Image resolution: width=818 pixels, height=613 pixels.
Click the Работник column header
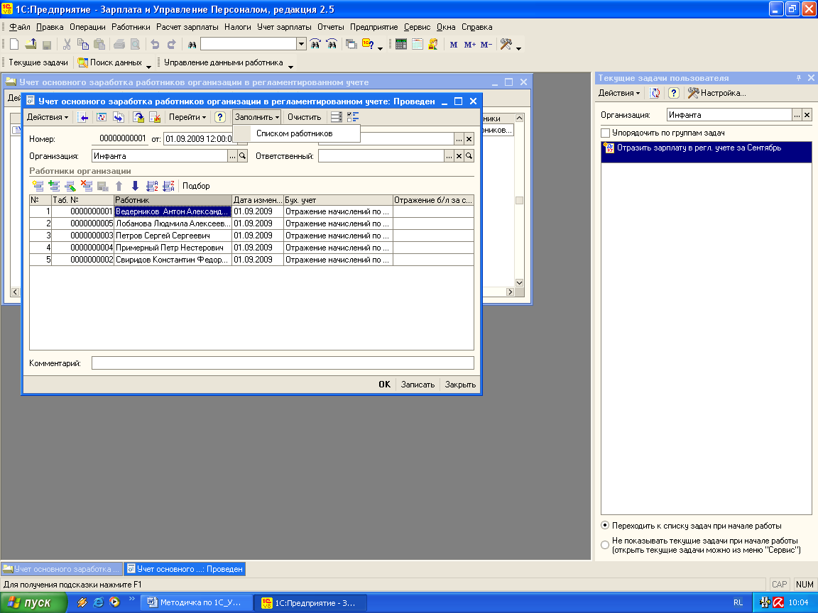[173, 200]
